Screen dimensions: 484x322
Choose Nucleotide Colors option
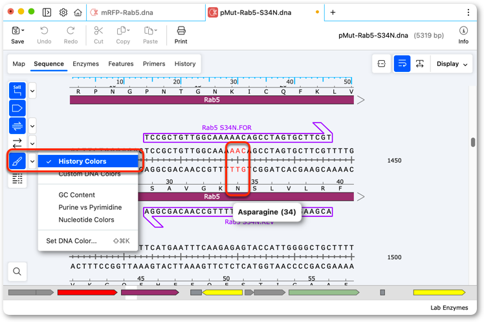(x=88, y=220)
